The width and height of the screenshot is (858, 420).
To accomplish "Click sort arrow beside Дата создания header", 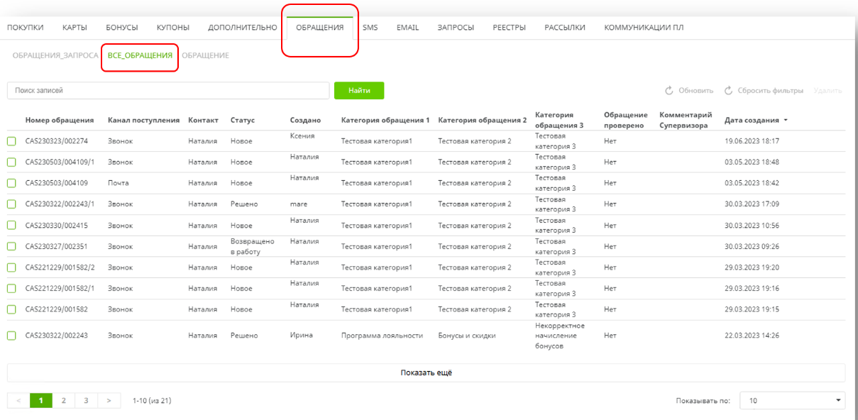I will click(x=786, y=121).
